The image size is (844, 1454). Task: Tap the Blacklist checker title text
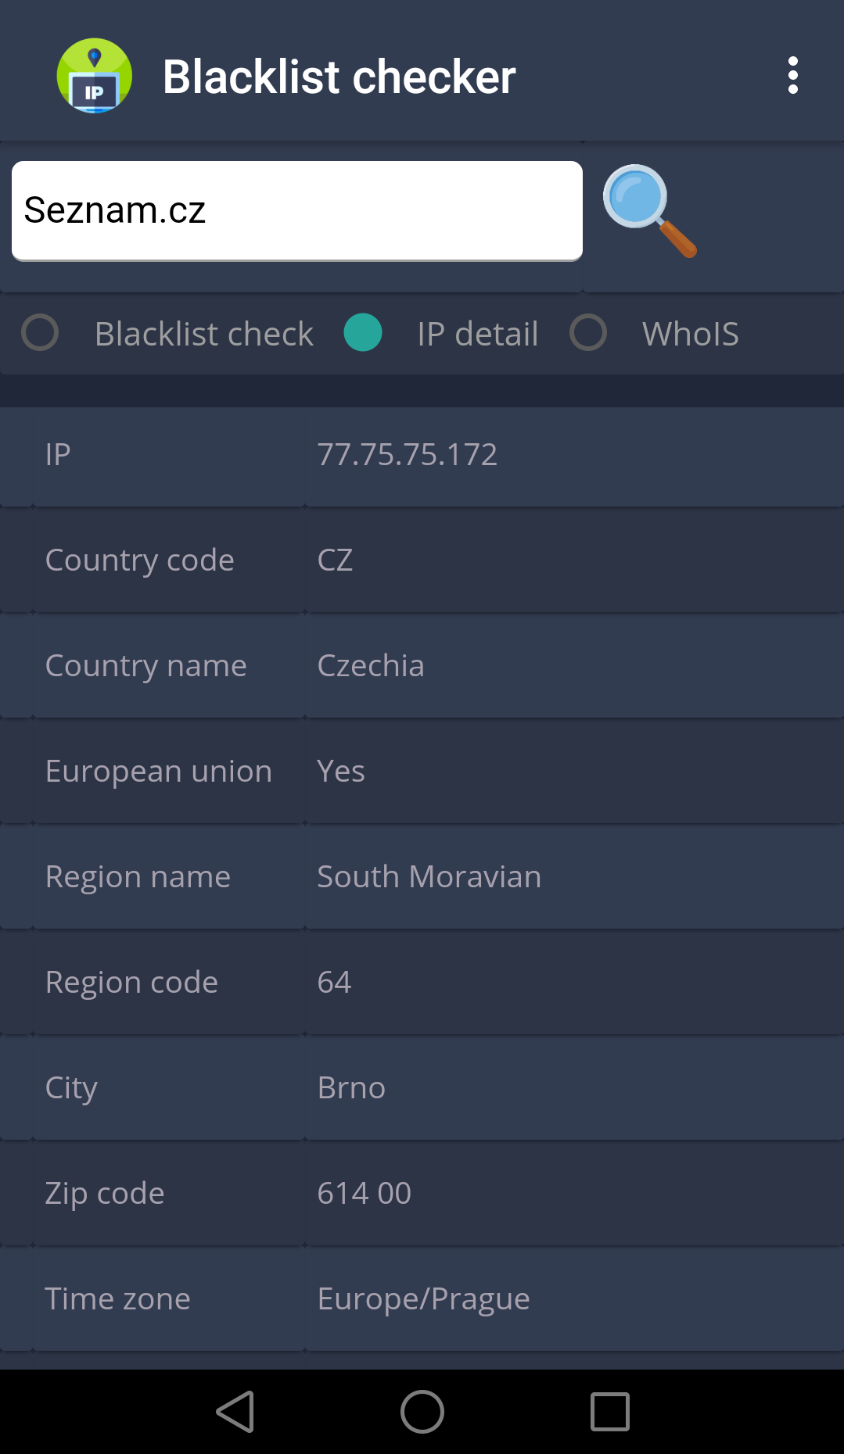(339, 77)
